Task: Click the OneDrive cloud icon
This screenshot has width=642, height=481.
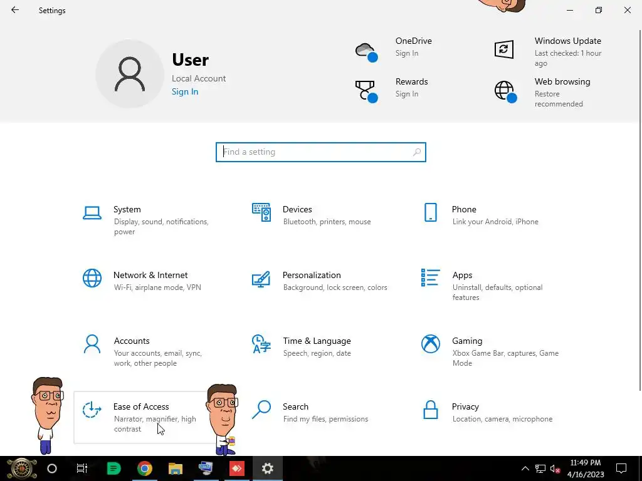Action: [366, 53]
